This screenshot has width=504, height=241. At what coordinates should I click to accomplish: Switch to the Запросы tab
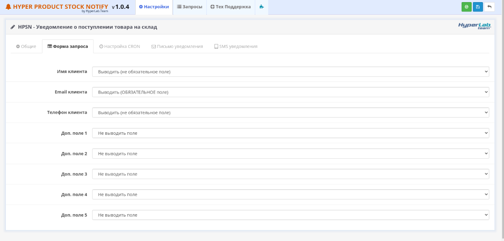[189, 7]
